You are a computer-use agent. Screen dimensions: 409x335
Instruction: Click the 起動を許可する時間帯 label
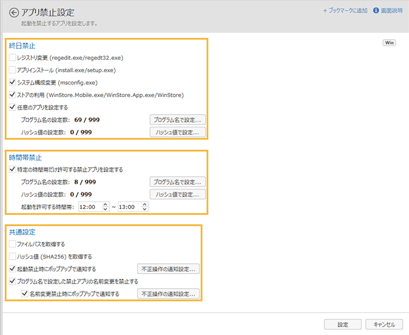47,207
